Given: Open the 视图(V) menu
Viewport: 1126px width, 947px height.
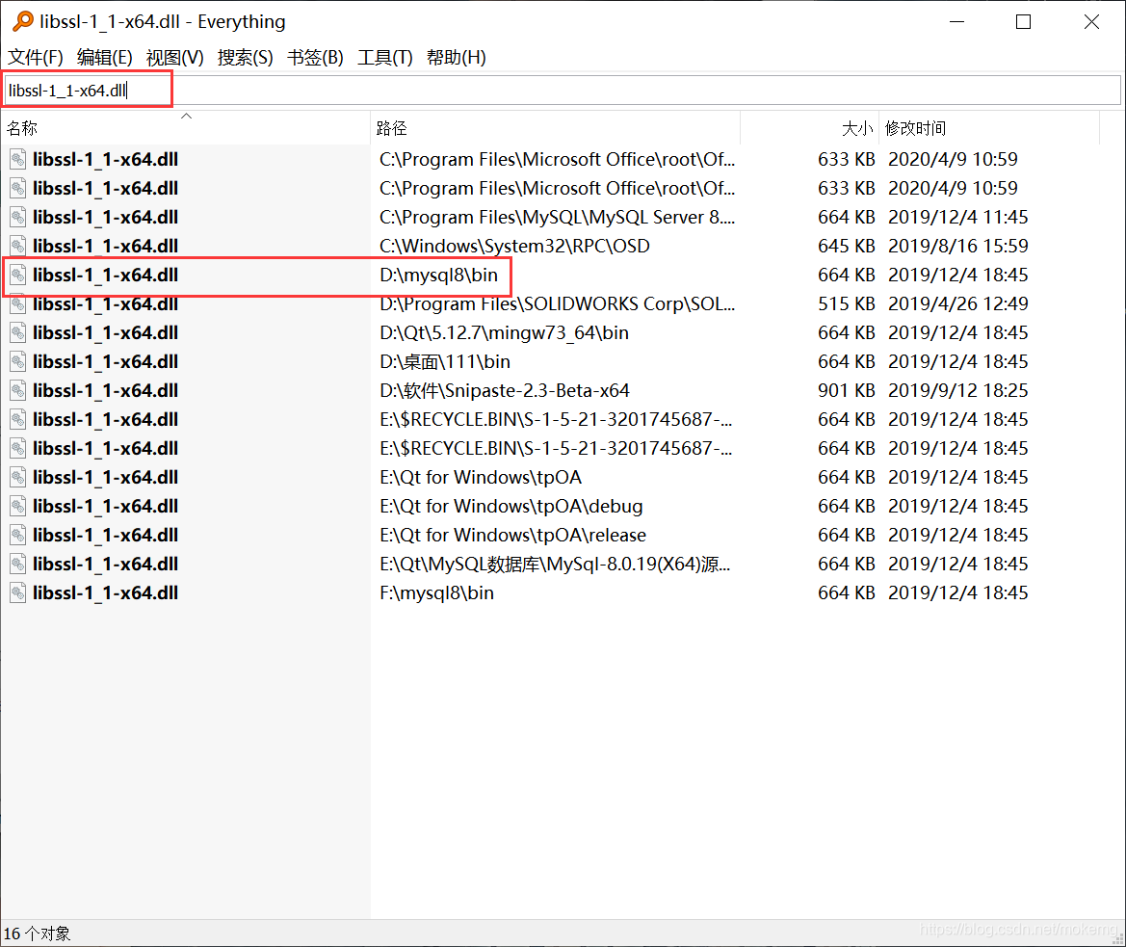Looking at the screenshot, I should [174, 58].
